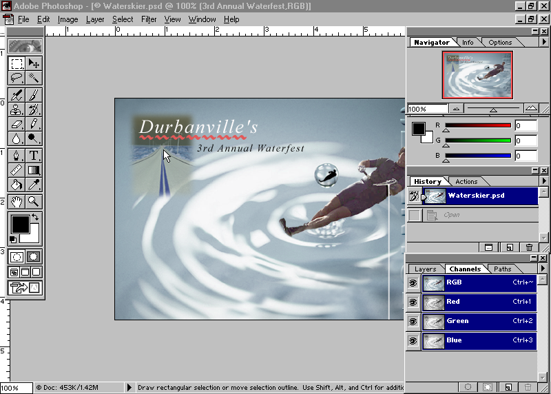This screenshot has height=394, width=551.
Task: Open the Image menu
Action: (67, 19)
